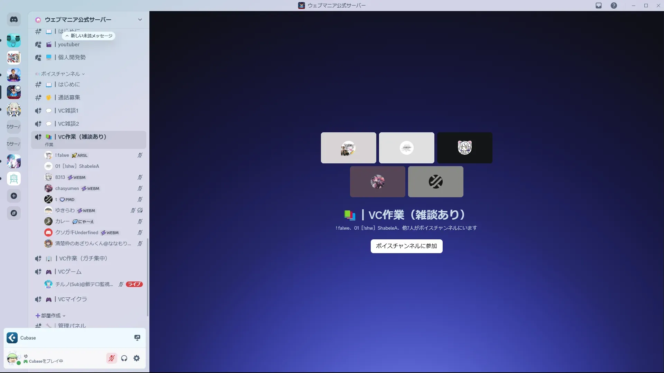Image resolution: width=664 pixels, height=373 pixels.
Task: Click the ボイスチャンネルに参加 button
Action: point(406,246)
